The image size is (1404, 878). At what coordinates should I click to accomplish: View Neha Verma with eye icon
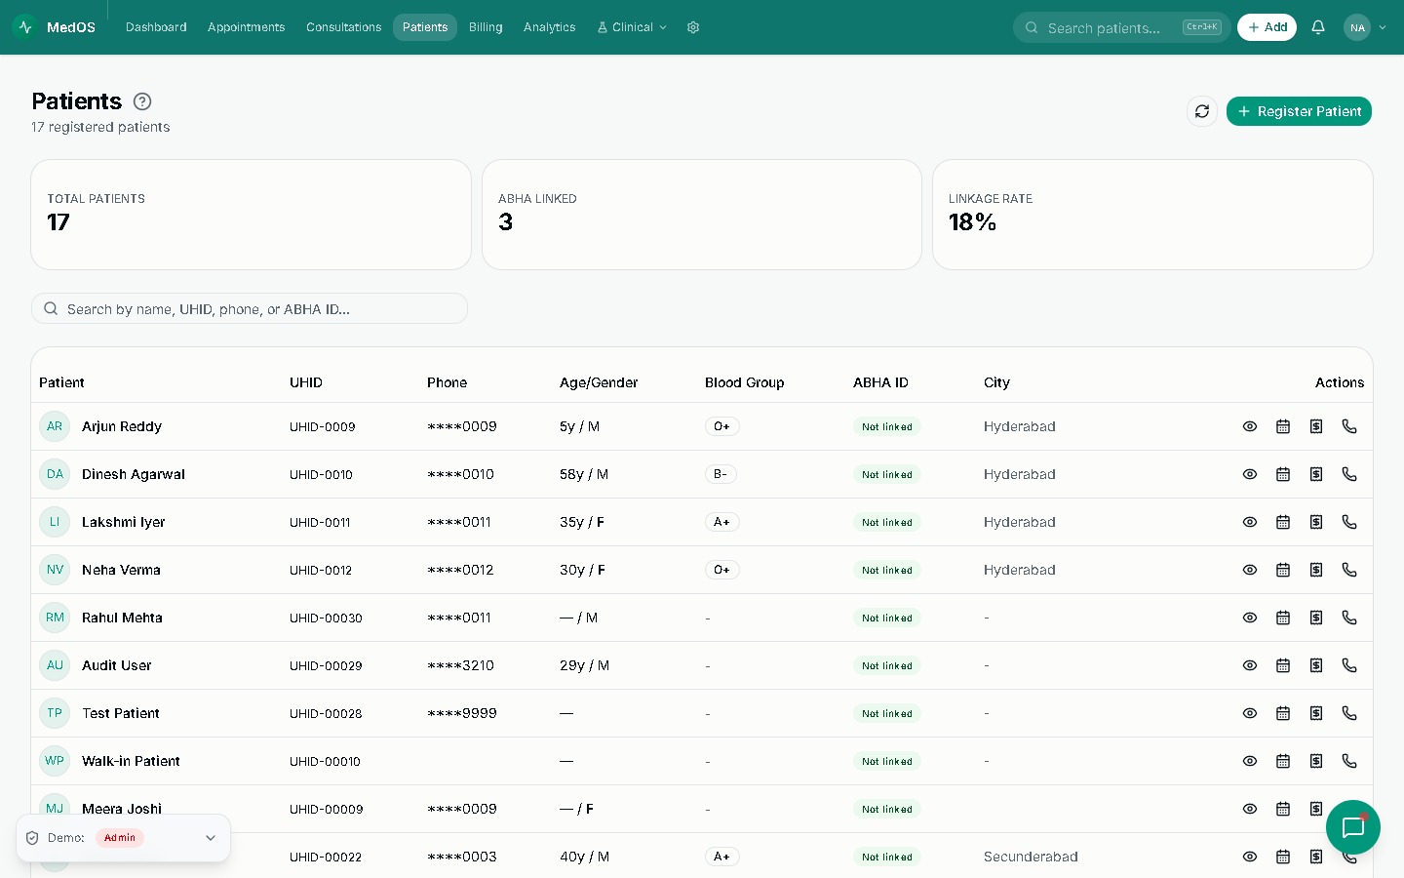click(x=1250, y=570)
